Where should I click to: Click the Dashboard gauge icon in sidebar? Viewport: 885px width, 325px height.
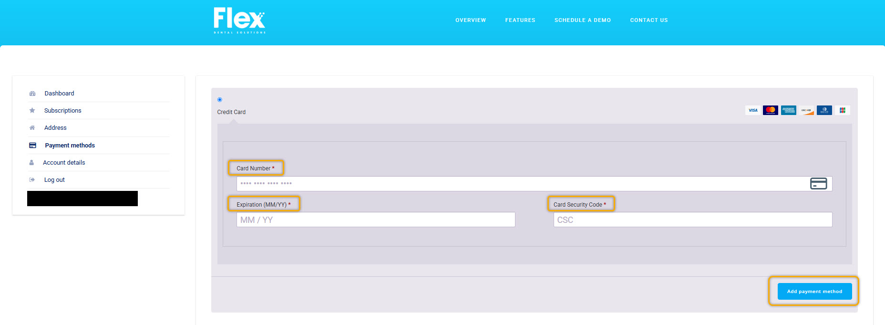pyautogui.click(x=32, y=94)
